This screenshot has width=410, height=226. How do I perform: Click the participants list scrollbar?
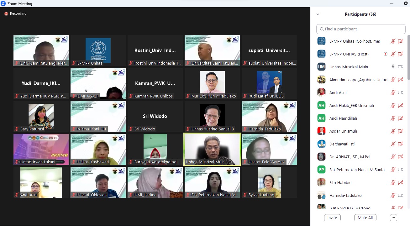[x=408, y=58]
